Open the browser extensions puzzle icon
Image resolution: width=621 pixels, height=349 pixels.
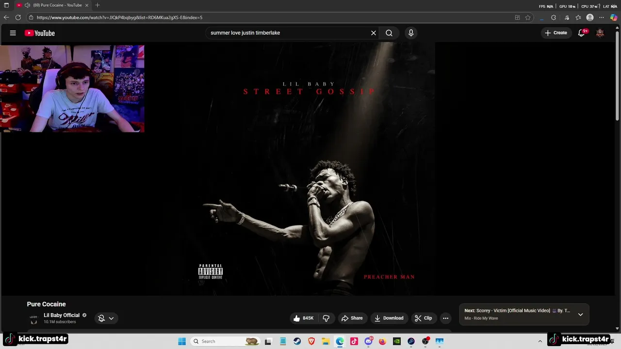[x=554, y=17]
